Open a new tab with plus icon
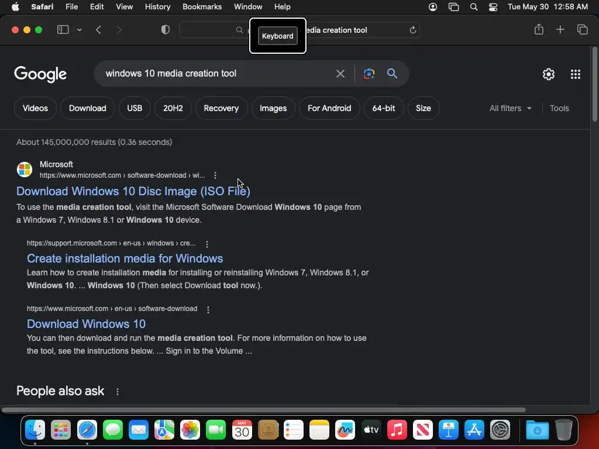This screenshot has width=599, height=449. click(560, 29)
